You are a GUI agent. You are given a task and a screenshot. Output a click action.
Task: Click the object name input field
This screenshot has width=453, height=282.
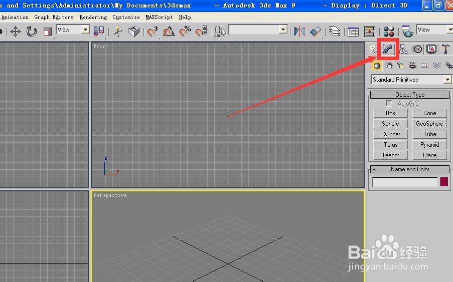point(405,182)
